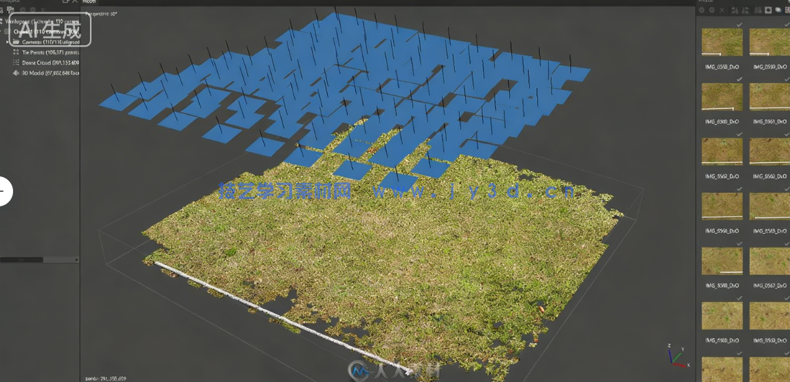Select Tie Points in workspace tree

[x=50, y=52]
